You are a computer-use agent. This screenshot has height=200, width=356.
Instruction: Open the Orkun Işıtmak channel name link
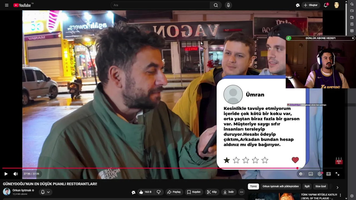pyautogui.click(x=22, y=190)
